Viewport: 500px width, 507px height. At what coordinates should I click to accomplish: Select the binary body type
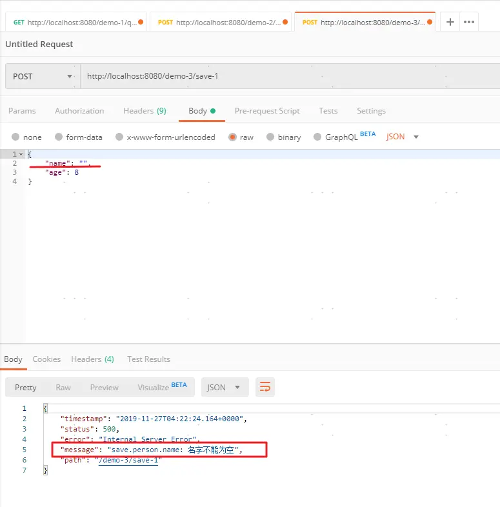point(284,137)
